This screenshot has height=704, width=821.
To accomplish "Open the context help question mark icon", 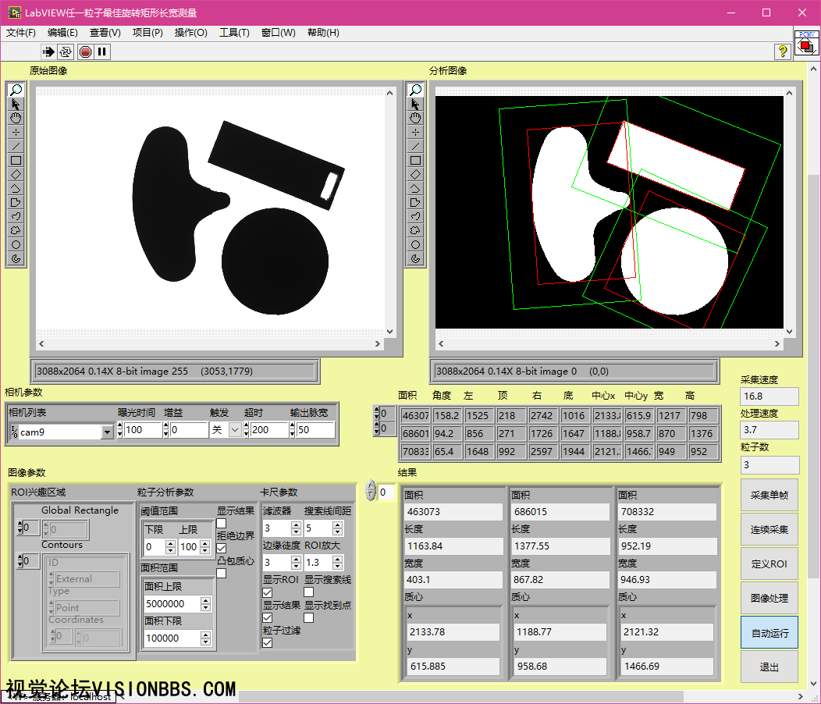I will point(782,52).
